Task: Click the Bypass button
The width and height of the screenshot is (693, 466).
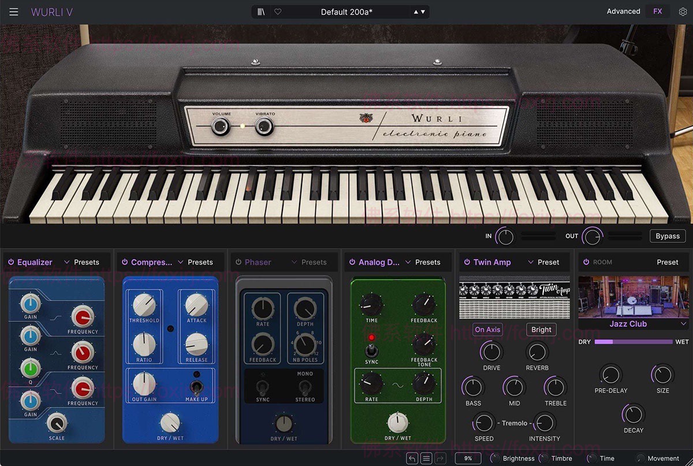Action: (667, 236)
